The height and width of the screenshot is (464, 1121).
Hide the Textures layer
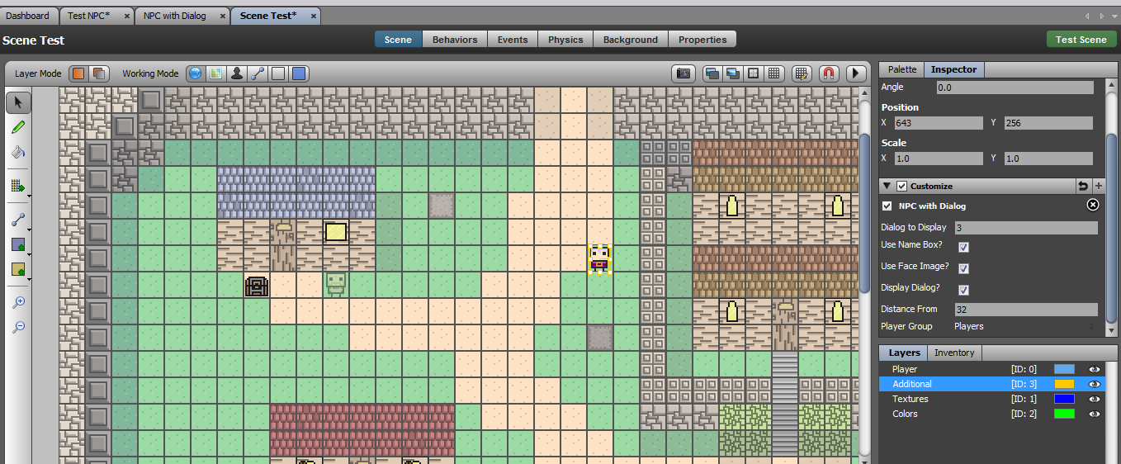coord(1095,399)
